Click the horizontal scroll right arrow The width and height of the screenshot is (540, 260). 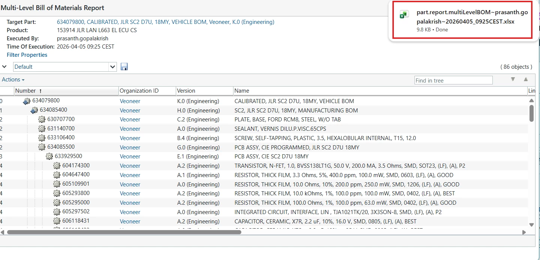point(524,232)
